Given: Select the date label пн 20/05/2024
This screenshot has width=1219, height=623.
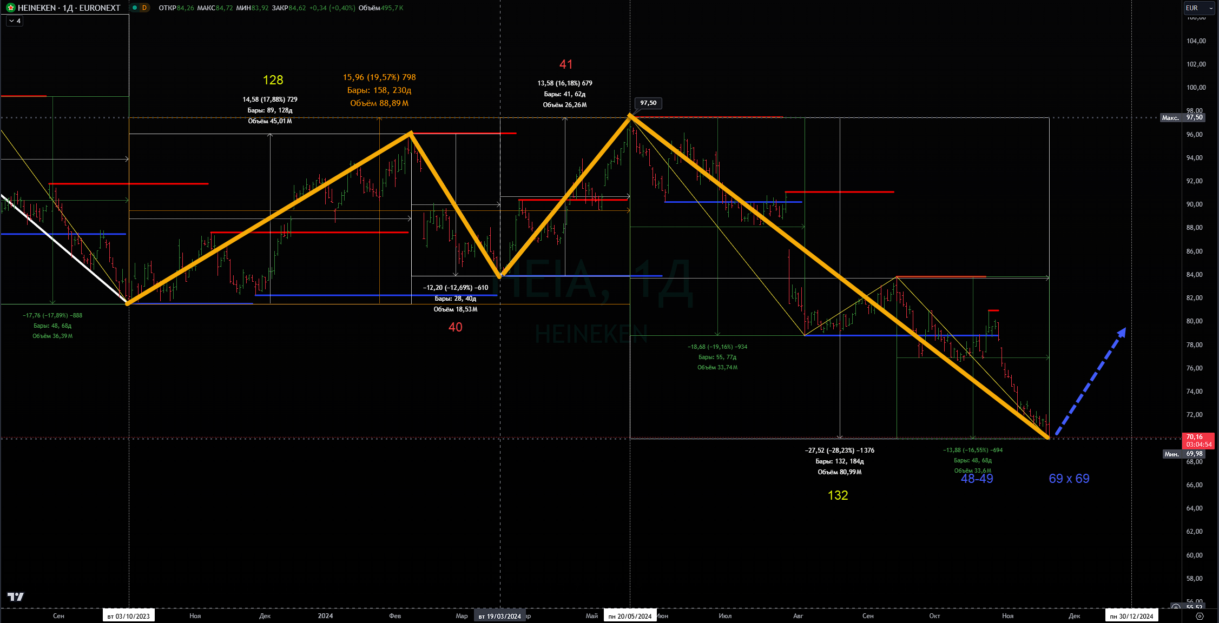Looking at the screenshot, I should pyautogui.click(x=630, y=616).
